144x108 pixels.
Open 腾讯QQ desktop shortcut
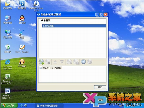[22, 20]
